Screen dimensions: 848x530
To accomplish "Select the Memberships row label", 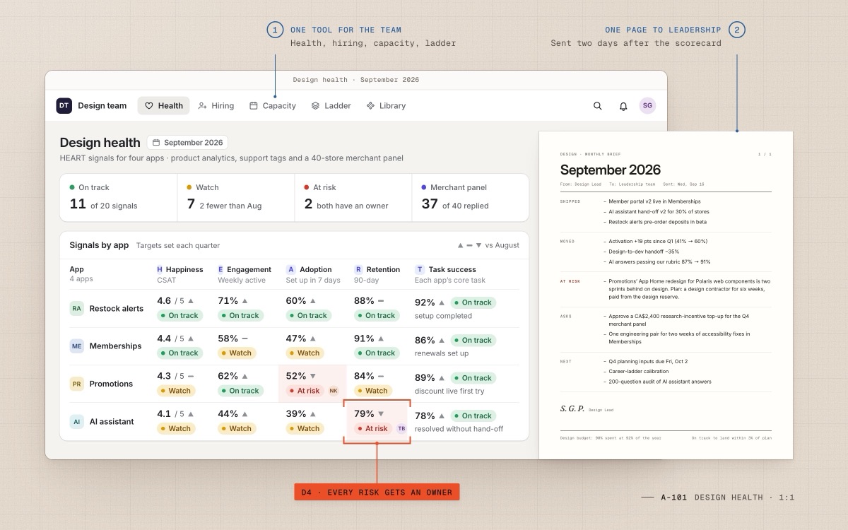I will tap(115, 346).
